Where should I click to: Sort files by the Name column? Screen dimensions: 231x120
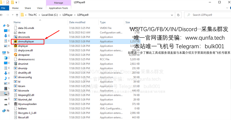(x=17, y=22)
